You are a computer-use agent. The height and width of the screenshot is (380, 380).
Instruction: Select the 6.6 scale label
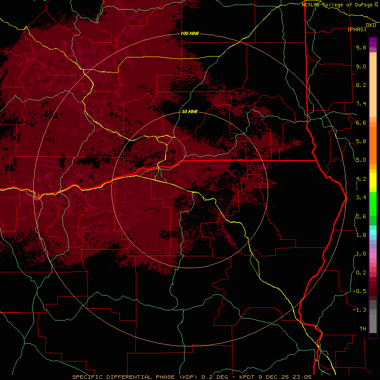[x=361, y=122]
